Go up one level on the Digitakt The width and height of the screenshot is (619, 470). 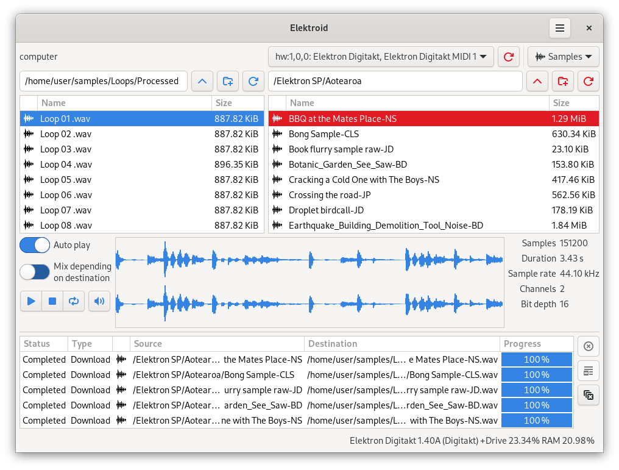pyautogui.click(x=537, y=80)
